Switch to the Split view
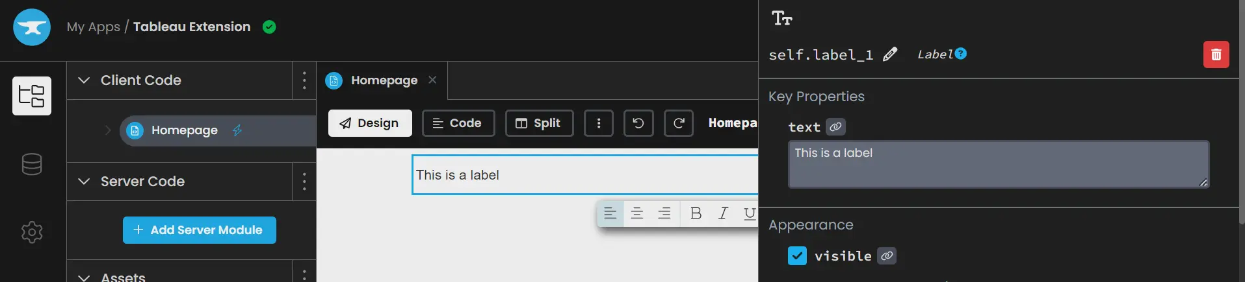The height and width of the screenshot is (282, 1245). tap(540, 123)
